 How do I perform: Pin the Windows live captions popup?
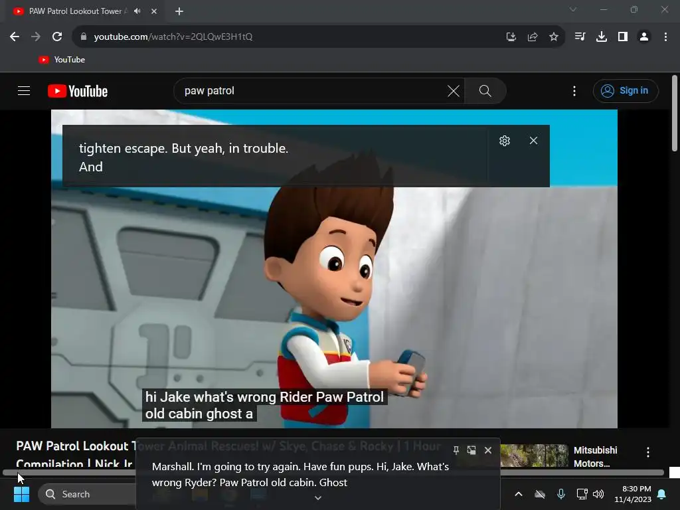pos(456,450)
